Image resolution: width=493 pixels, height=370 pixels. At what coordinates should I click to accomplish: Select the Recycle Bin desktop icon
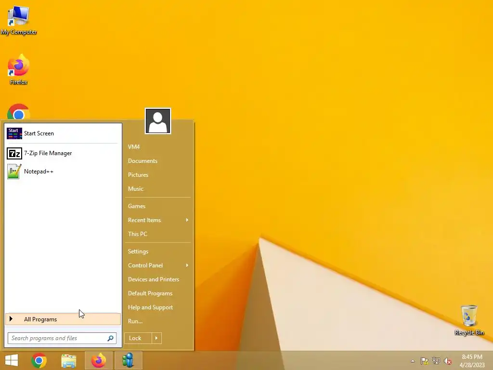[469, 320]
